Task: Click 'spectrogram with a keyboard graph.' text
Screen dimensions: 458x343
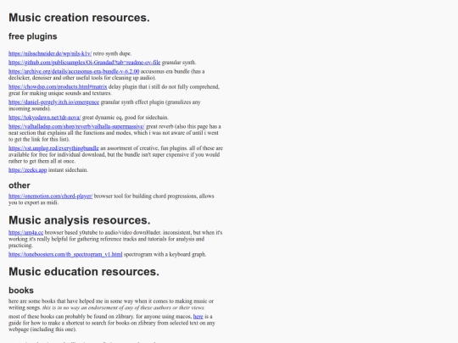Action: 165,254
